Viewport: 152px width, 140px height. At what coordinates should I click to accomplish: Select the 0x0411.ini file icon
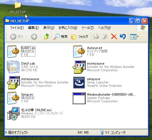[13, 51]
